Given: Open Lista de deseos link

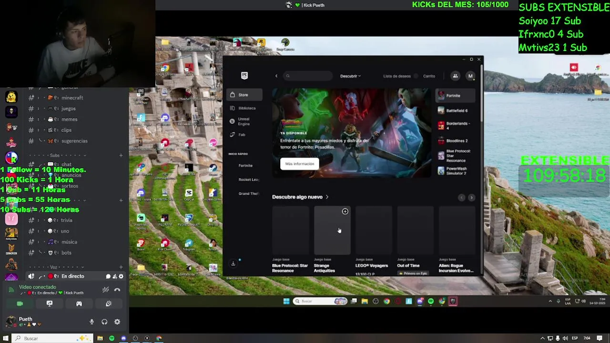Looking at the screenshot, I should (397, 76).
